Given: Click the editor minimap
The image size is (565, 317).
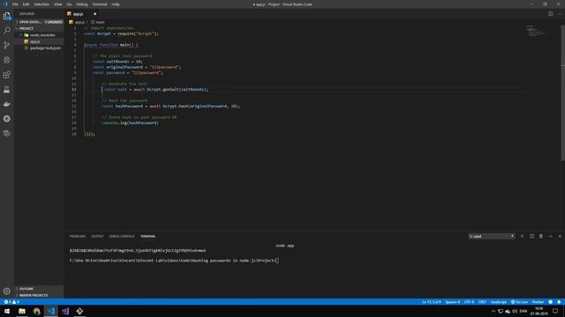Looking at the screenshot, I should tap(536, 31).
